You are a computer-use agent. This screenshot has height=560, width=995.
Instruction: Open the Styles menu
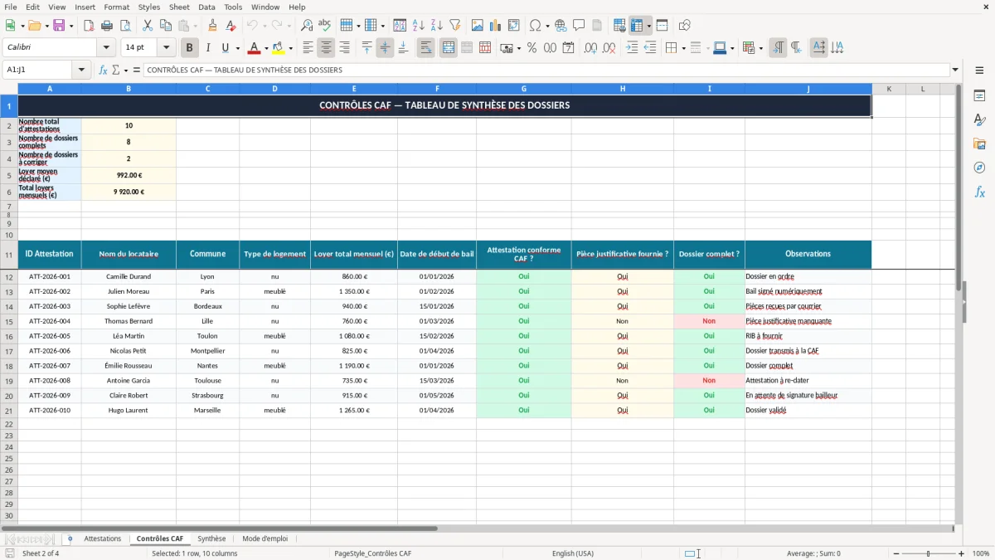149,7
